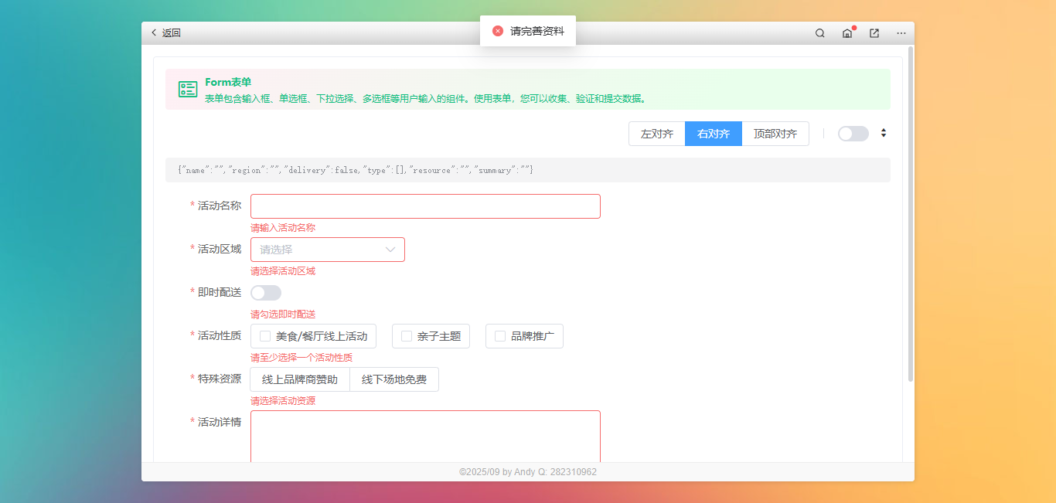Check the 亲子主题 checkbox
Image resolution: width=1056 pixels, height=503 pixels.
(406, 335)
